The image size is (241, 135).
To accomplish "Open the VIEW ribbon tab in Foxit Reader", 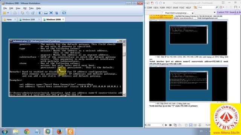I will pyautogui.click(x=156, y=7).
